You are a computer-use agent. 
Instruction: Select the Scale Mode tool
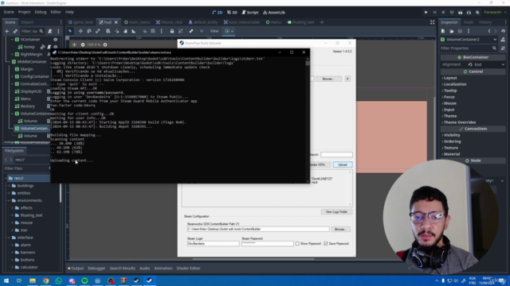(x=97, y=31)
